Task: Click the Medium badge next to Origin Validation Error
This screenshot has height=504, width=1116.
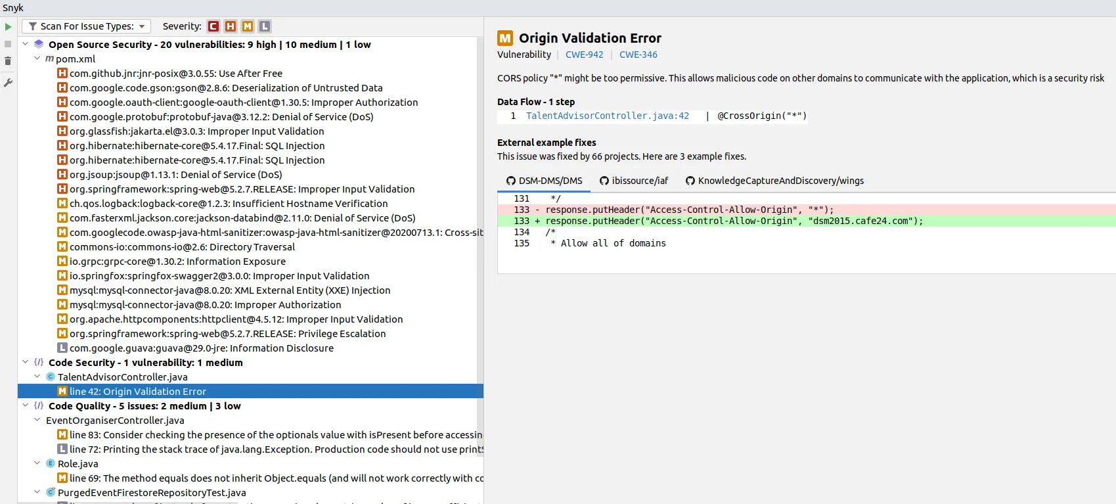Action: (505, 38)
